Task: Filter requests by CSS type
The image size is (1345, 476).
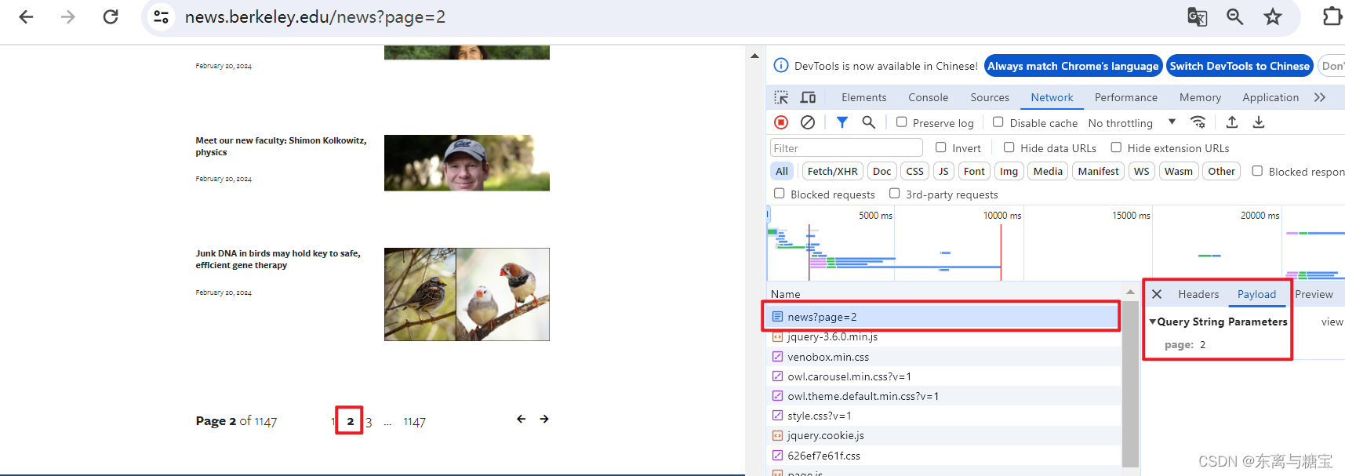Action: point(914,171)
